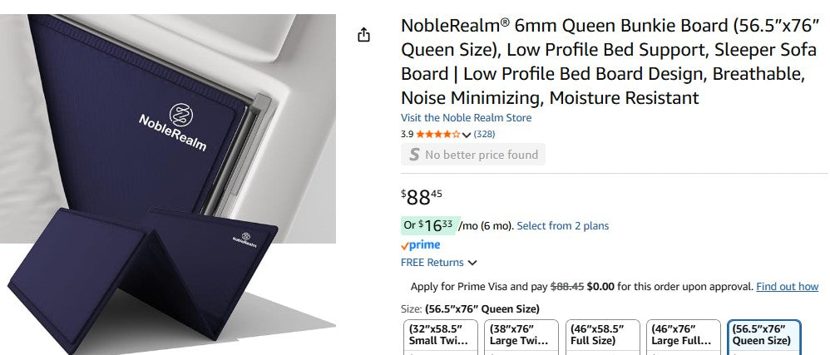Select from 2 payment plans
The width and height of the screenshot is (830, 355).
563,225
